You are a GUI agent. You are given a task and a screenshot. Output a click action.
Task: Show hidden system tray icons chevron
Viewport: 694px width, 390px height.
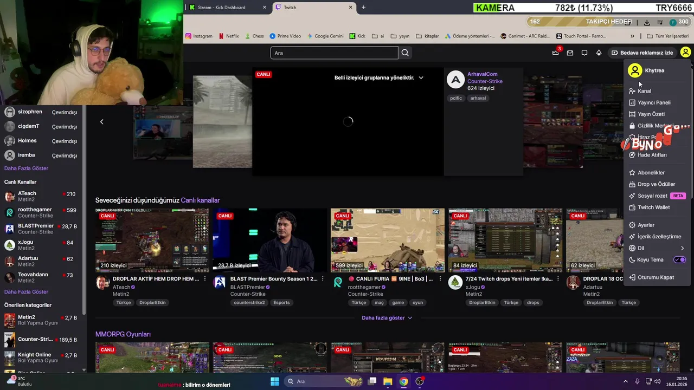tap(625, 381)
